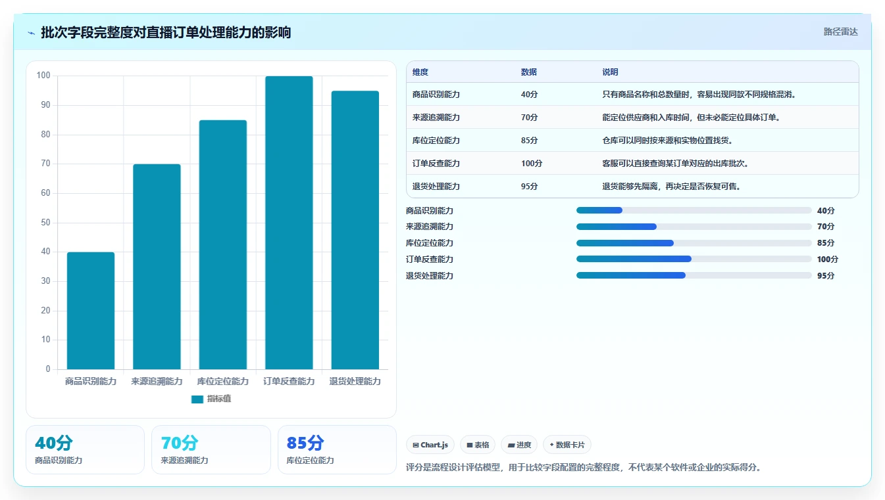Viewport: 885px width, 500px height.
Task: Open the 40分 商品识别能力 data card
Action: pos(85,449)
